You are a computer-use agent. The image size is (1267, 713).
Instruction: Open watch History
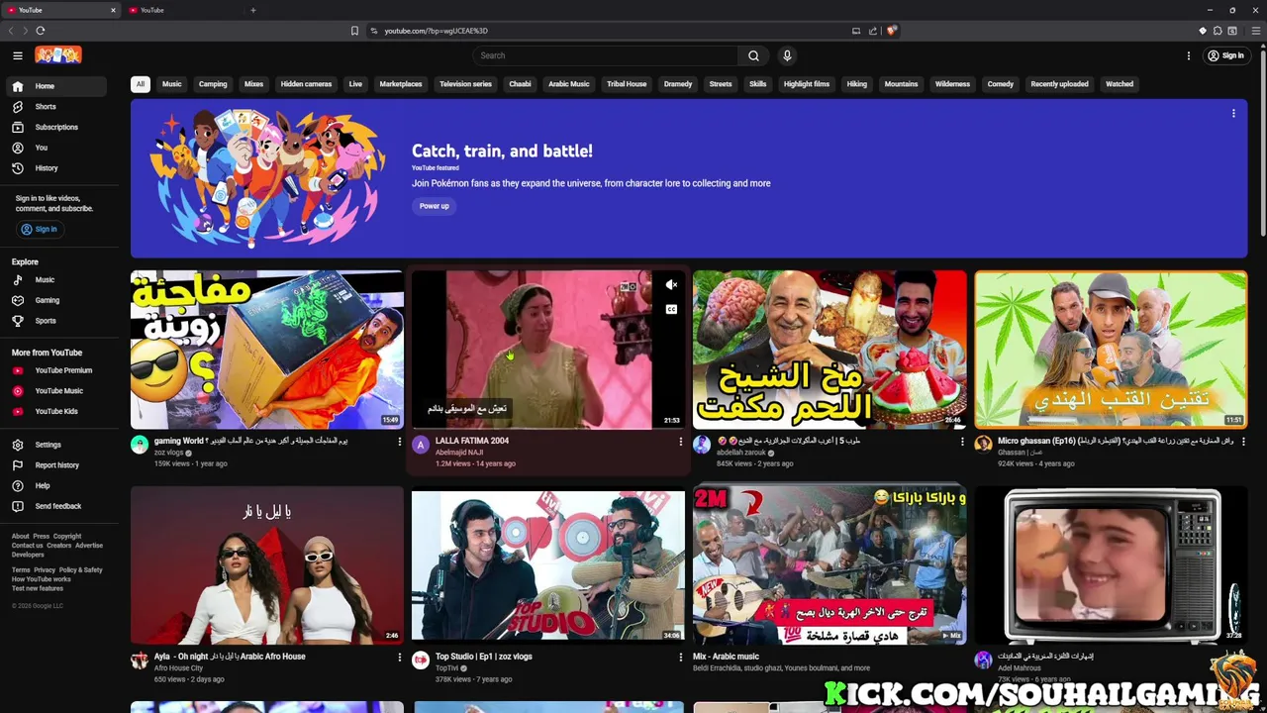click(x=55, y=168)
